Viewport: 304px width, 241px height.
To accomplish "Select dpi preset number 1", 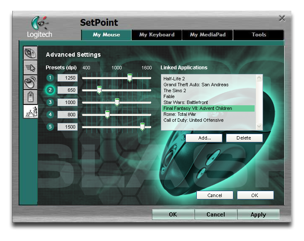I will point(50,78).
